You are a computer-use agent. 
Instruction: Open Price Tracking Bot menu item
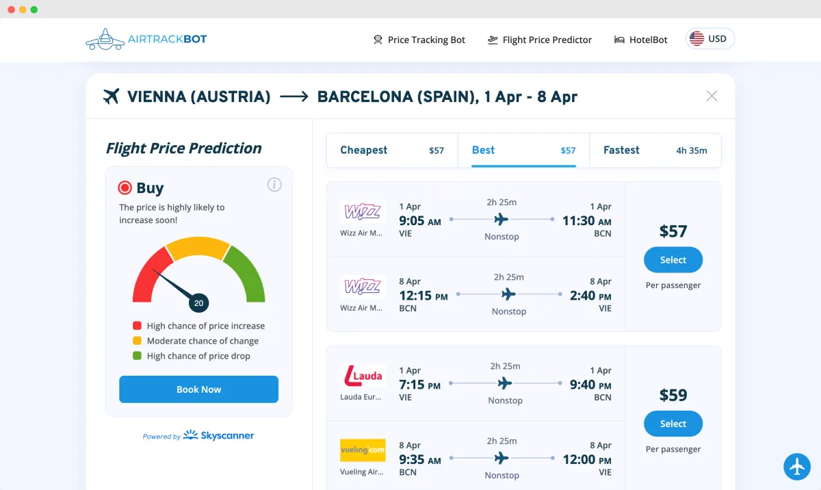click(419, 40)
